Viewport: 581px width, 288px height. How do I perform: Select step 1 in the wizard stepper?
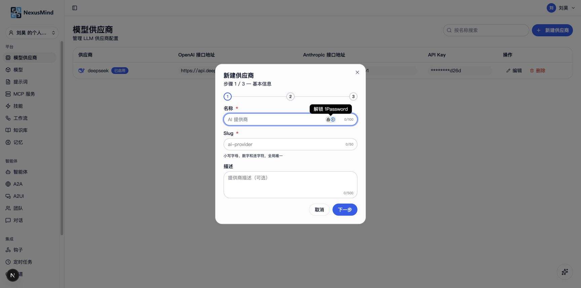pos(228,96)
